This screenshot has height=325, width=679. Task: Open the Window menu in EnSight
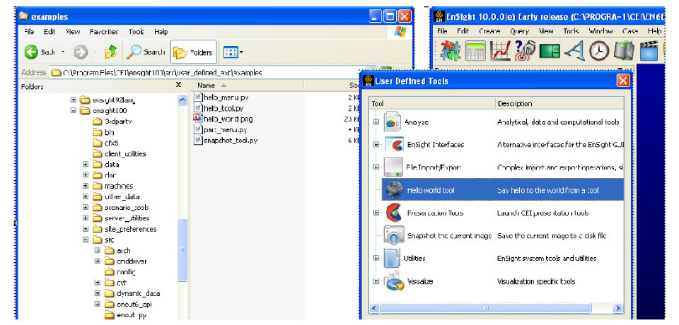click(x=600, y=31)
